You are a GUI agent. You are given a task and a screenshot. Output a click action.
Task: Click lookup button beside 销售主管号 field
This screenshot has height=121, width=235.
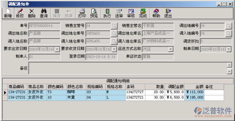click(114, 26)
